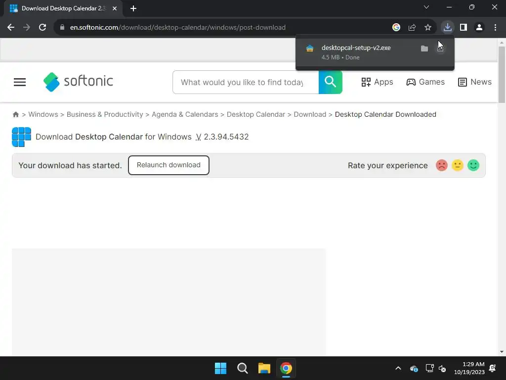Open the Apps section

377,82
